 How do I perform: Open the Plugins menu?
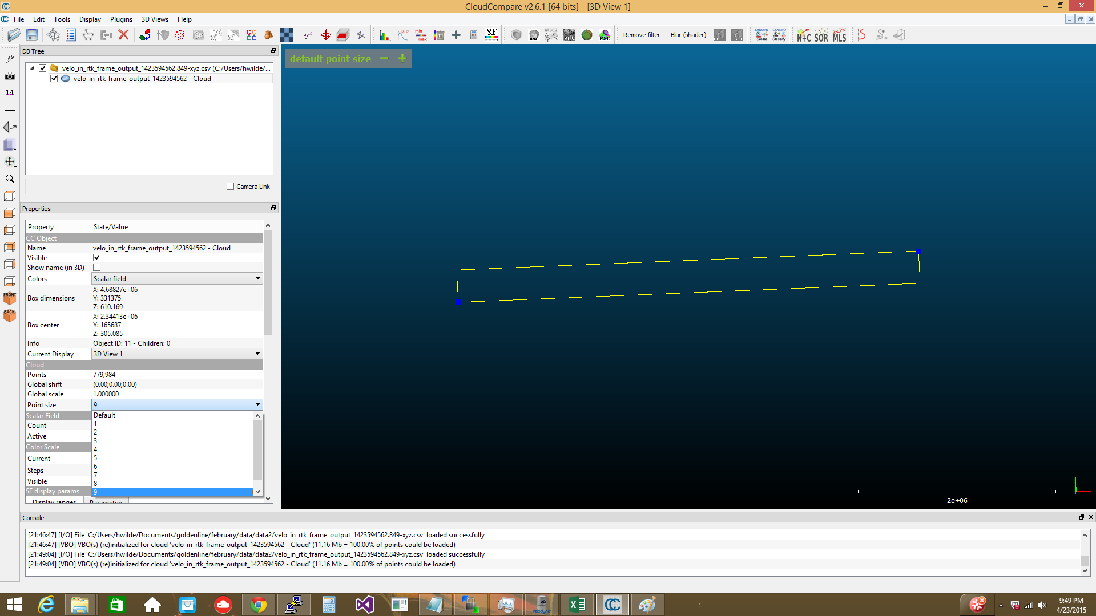click(x=121, y=19)
